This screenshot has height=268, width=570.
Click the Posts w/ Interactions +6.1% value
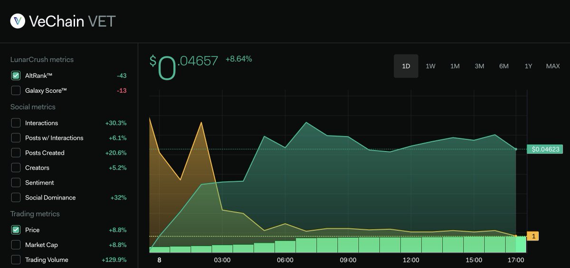[118, 138]
